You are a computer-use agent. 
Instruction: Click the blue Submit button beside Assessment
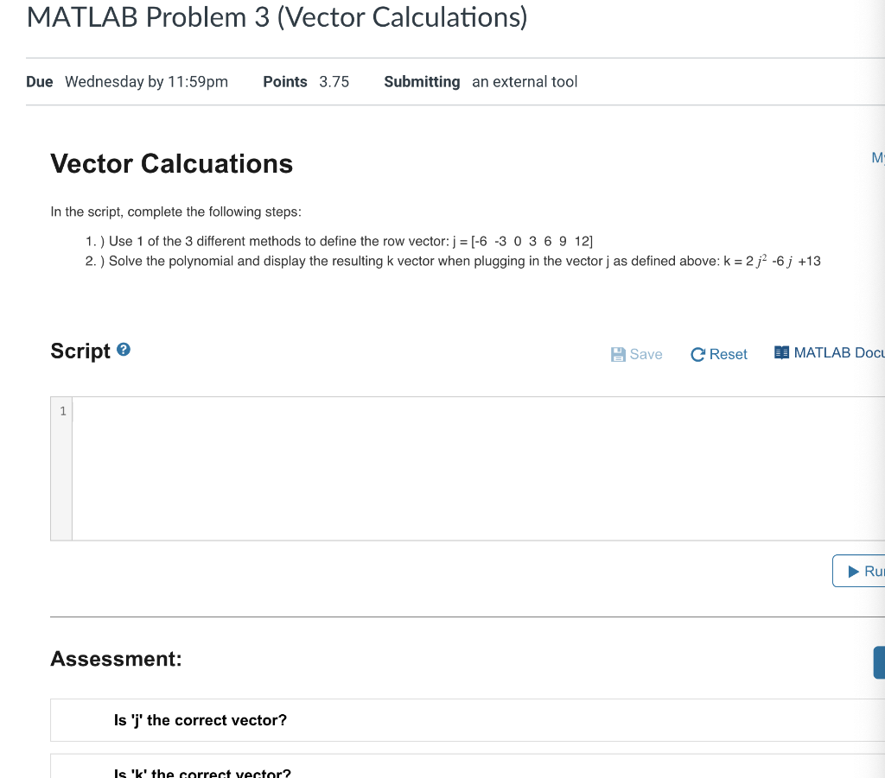(879, 662)
